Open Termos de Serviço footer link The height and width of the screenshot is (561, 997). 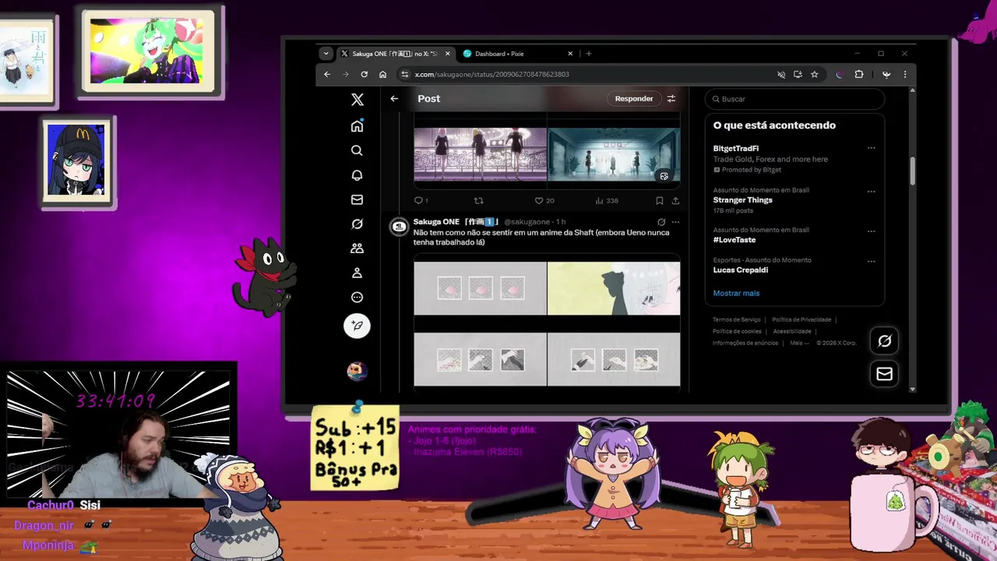[x=736, y=319]
